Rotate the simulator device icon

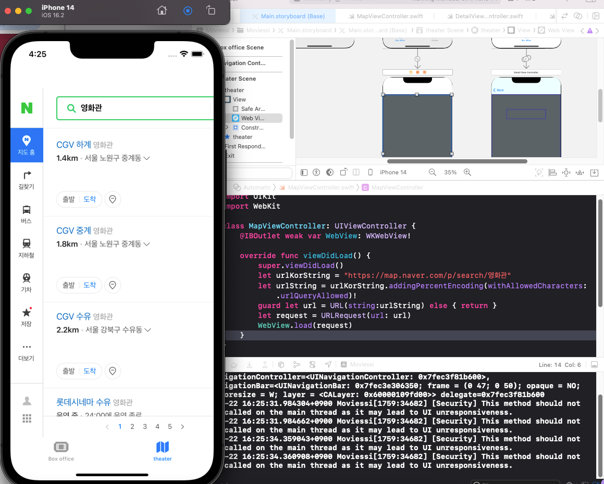[211, 10]
